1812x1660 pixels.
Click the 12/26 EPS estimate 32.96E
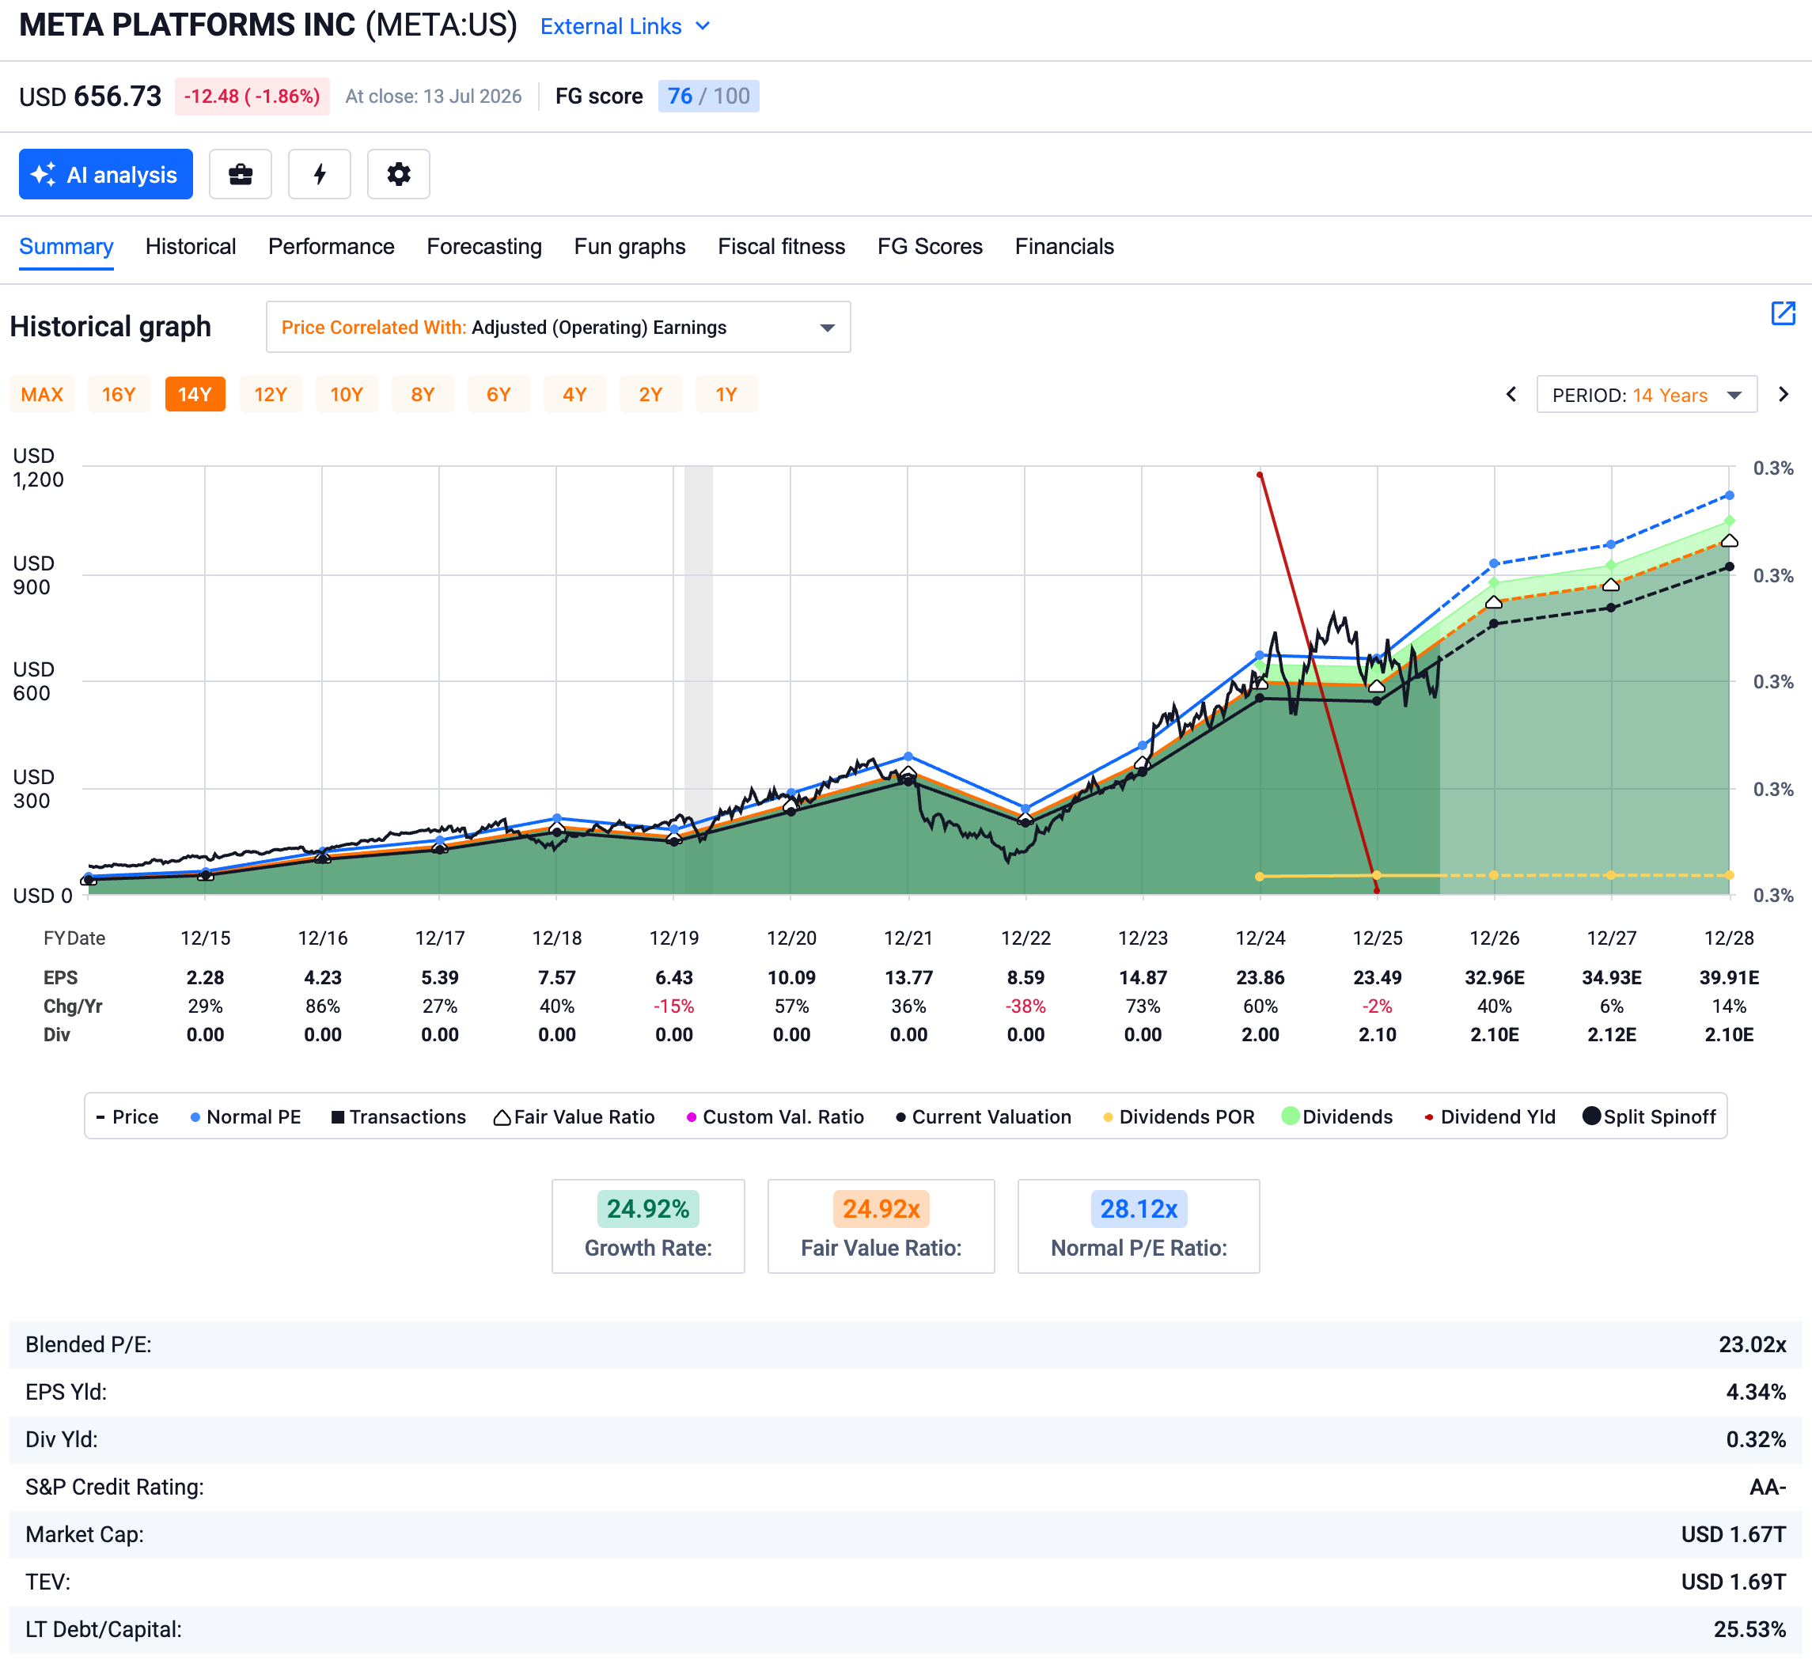[x=1495, y=978]
